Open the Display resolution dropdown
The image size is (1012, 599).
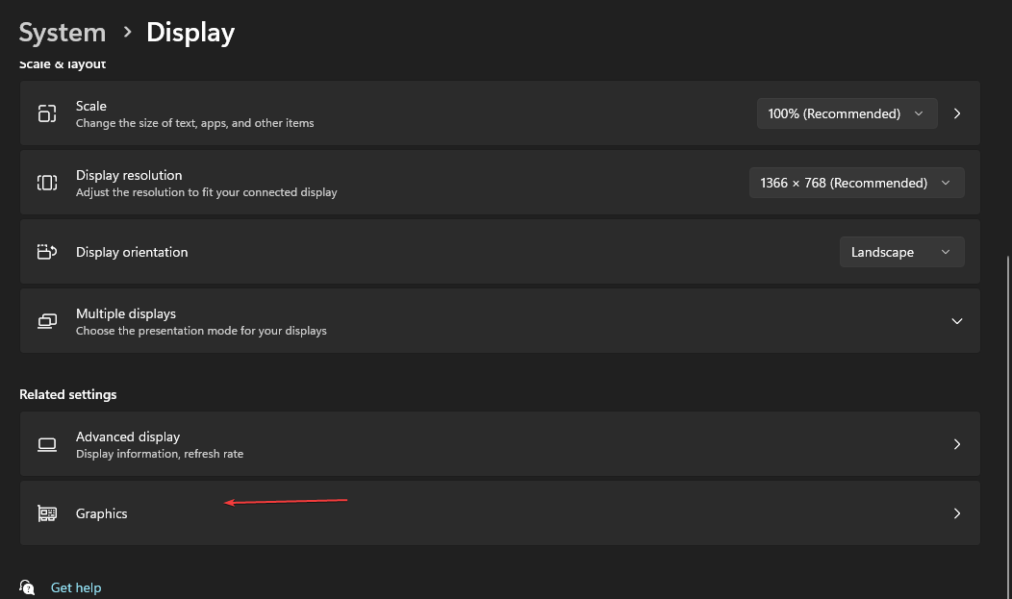[x=856, y=182]
